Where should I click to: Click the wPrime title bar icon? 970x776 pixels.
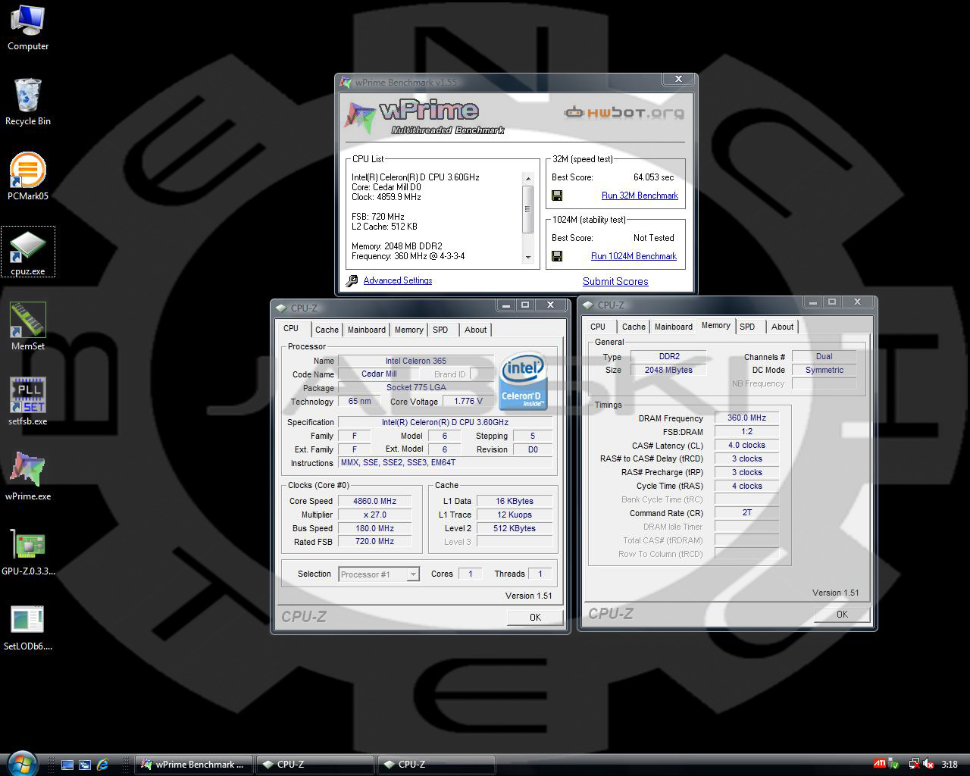pos(346,82)
